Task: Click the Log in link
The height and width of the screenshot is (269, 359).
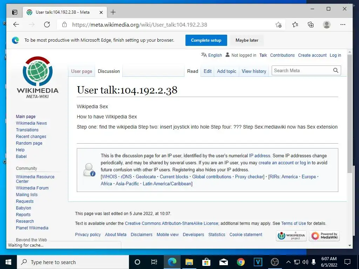Action: pos(335,55)
